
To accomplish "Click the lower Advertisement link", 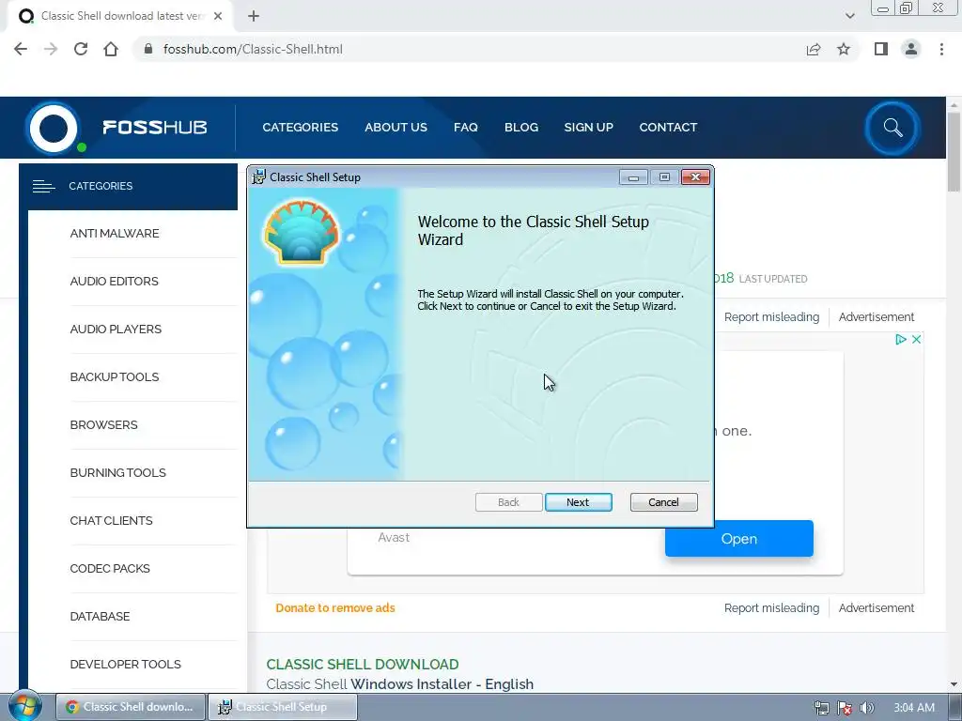I will [877, 608].
